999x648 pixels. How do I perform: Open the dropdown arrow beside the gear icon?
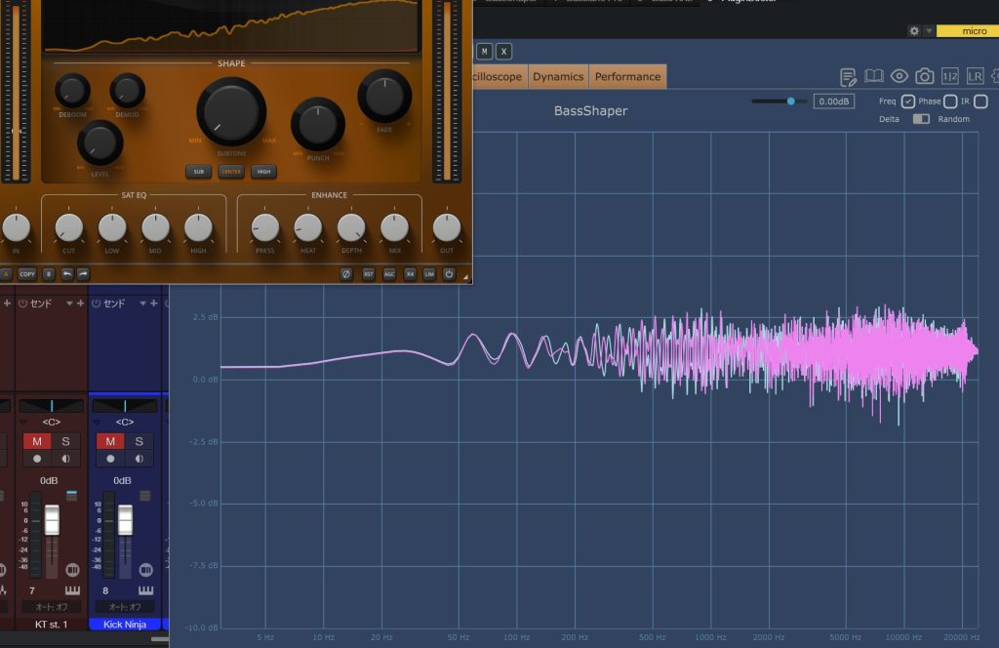[929, 31]
